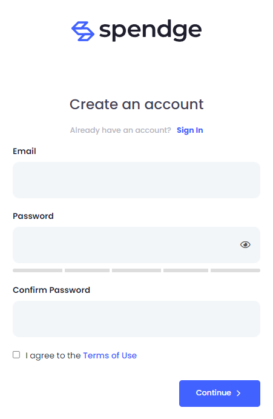Screen dimensions: 273x419
Task: Focus the Confirm Password input field
Action: tap(136, 319)
